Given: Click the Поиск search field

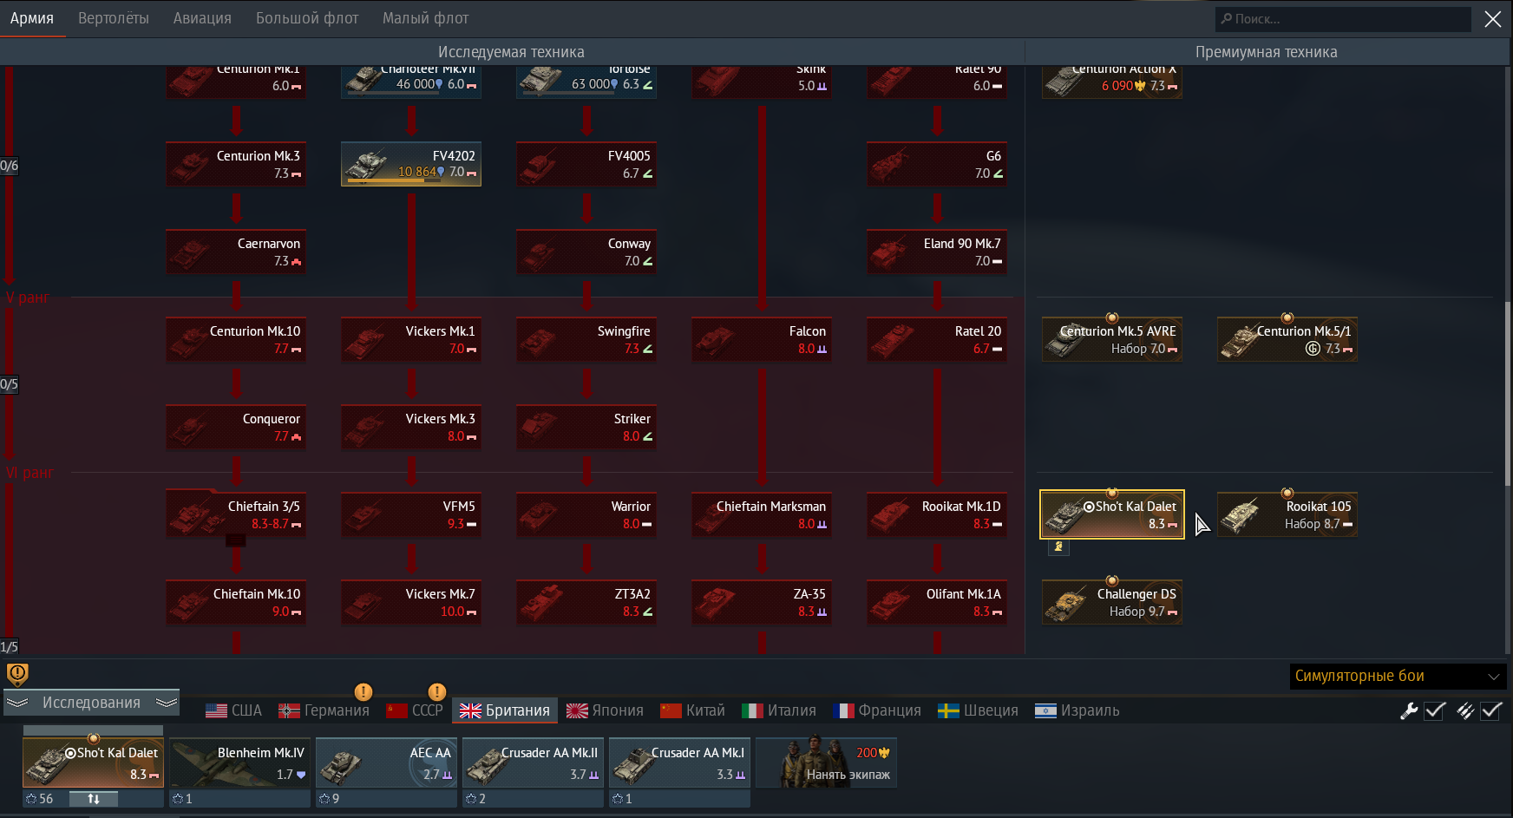Looking at the screenshot, I should (1344, 19).
